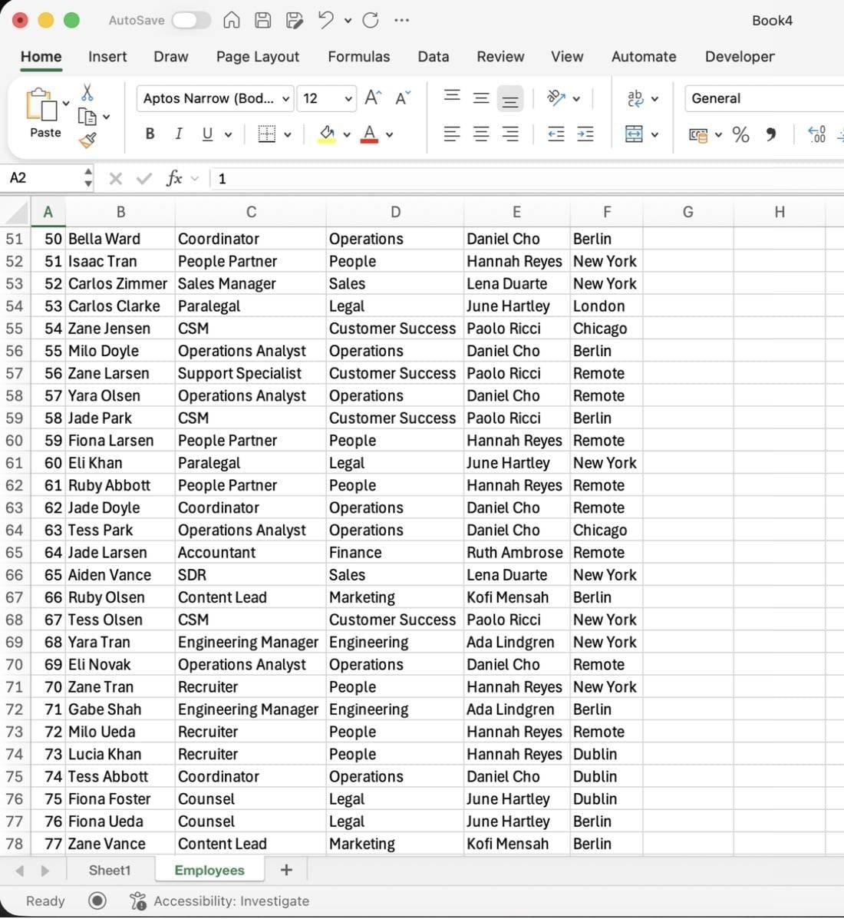Middle align cell contents
The width and height of the screenshot is (844, 919).
pos(481,98)
